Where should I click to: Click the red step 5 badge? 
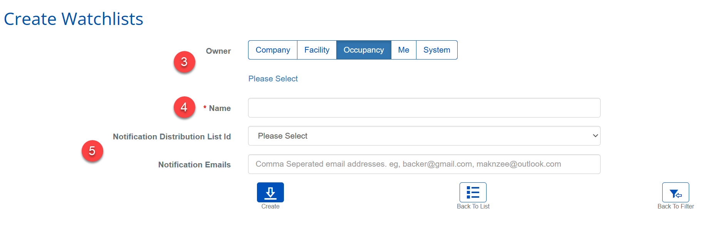coord(92,151)
